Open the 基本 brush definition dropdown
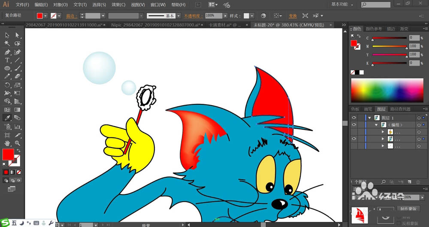 pos(178,16)
